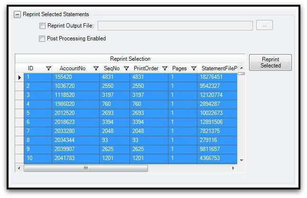Click statement file value 2894287
The height and width of the screenshot is (198, 307).
pos(217,104)
